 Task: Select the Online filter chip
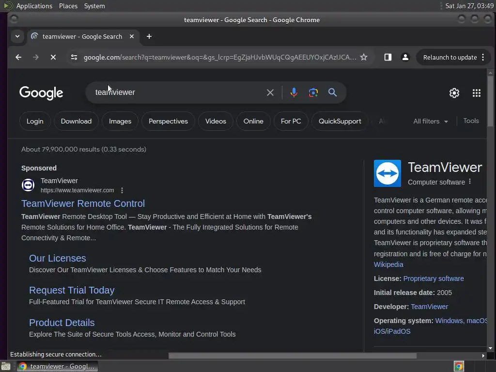[253, 121]
